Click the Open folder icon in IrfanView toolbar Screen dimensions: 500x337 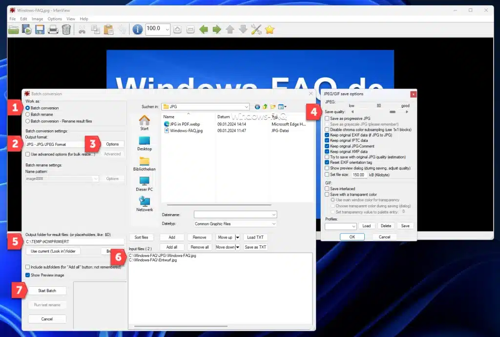(x=13, y=30)
